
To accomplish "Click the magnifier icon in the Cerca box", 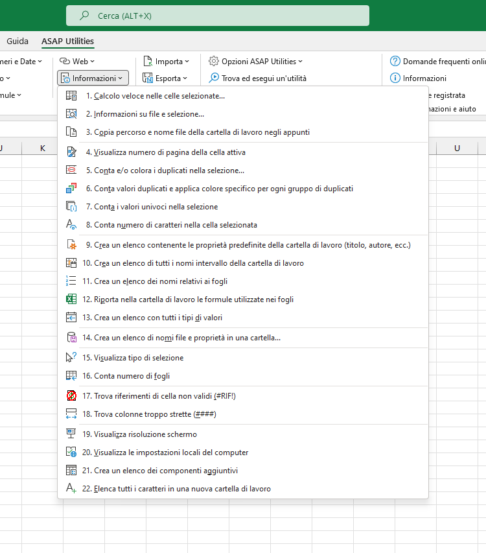I will coord(84,16).
